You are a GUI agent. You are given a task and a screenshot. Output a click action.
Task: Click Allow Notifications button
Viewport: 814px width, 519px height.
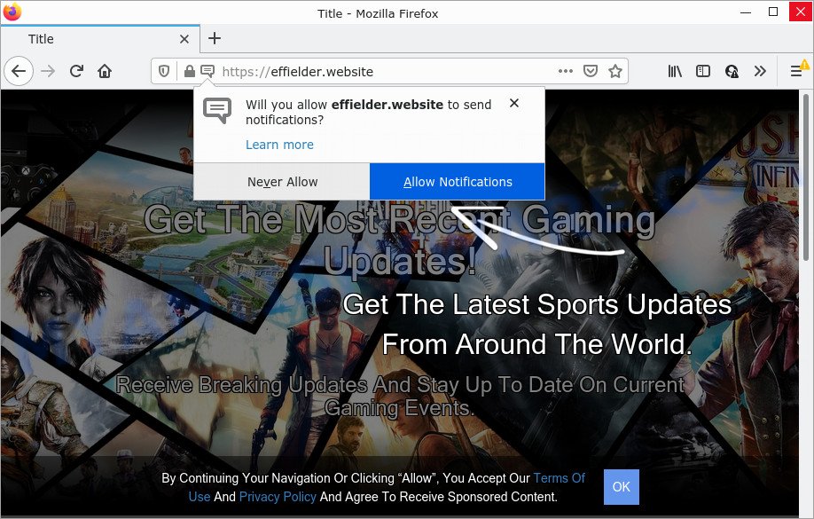[x=458, y=182]
